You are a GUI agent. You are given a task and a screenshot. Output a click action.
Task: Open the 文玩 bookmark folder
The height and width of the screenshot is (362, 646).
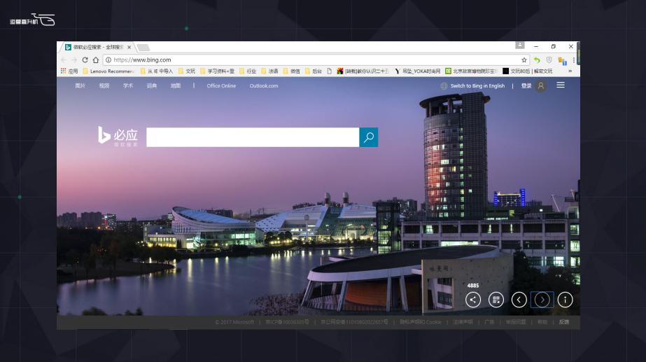(x=187, y=71)
